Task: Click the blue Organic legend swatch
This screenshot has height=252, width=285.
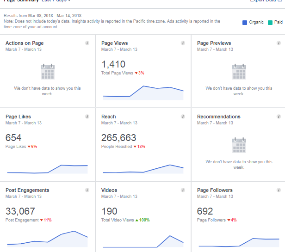Action: (x=245, y=22)
